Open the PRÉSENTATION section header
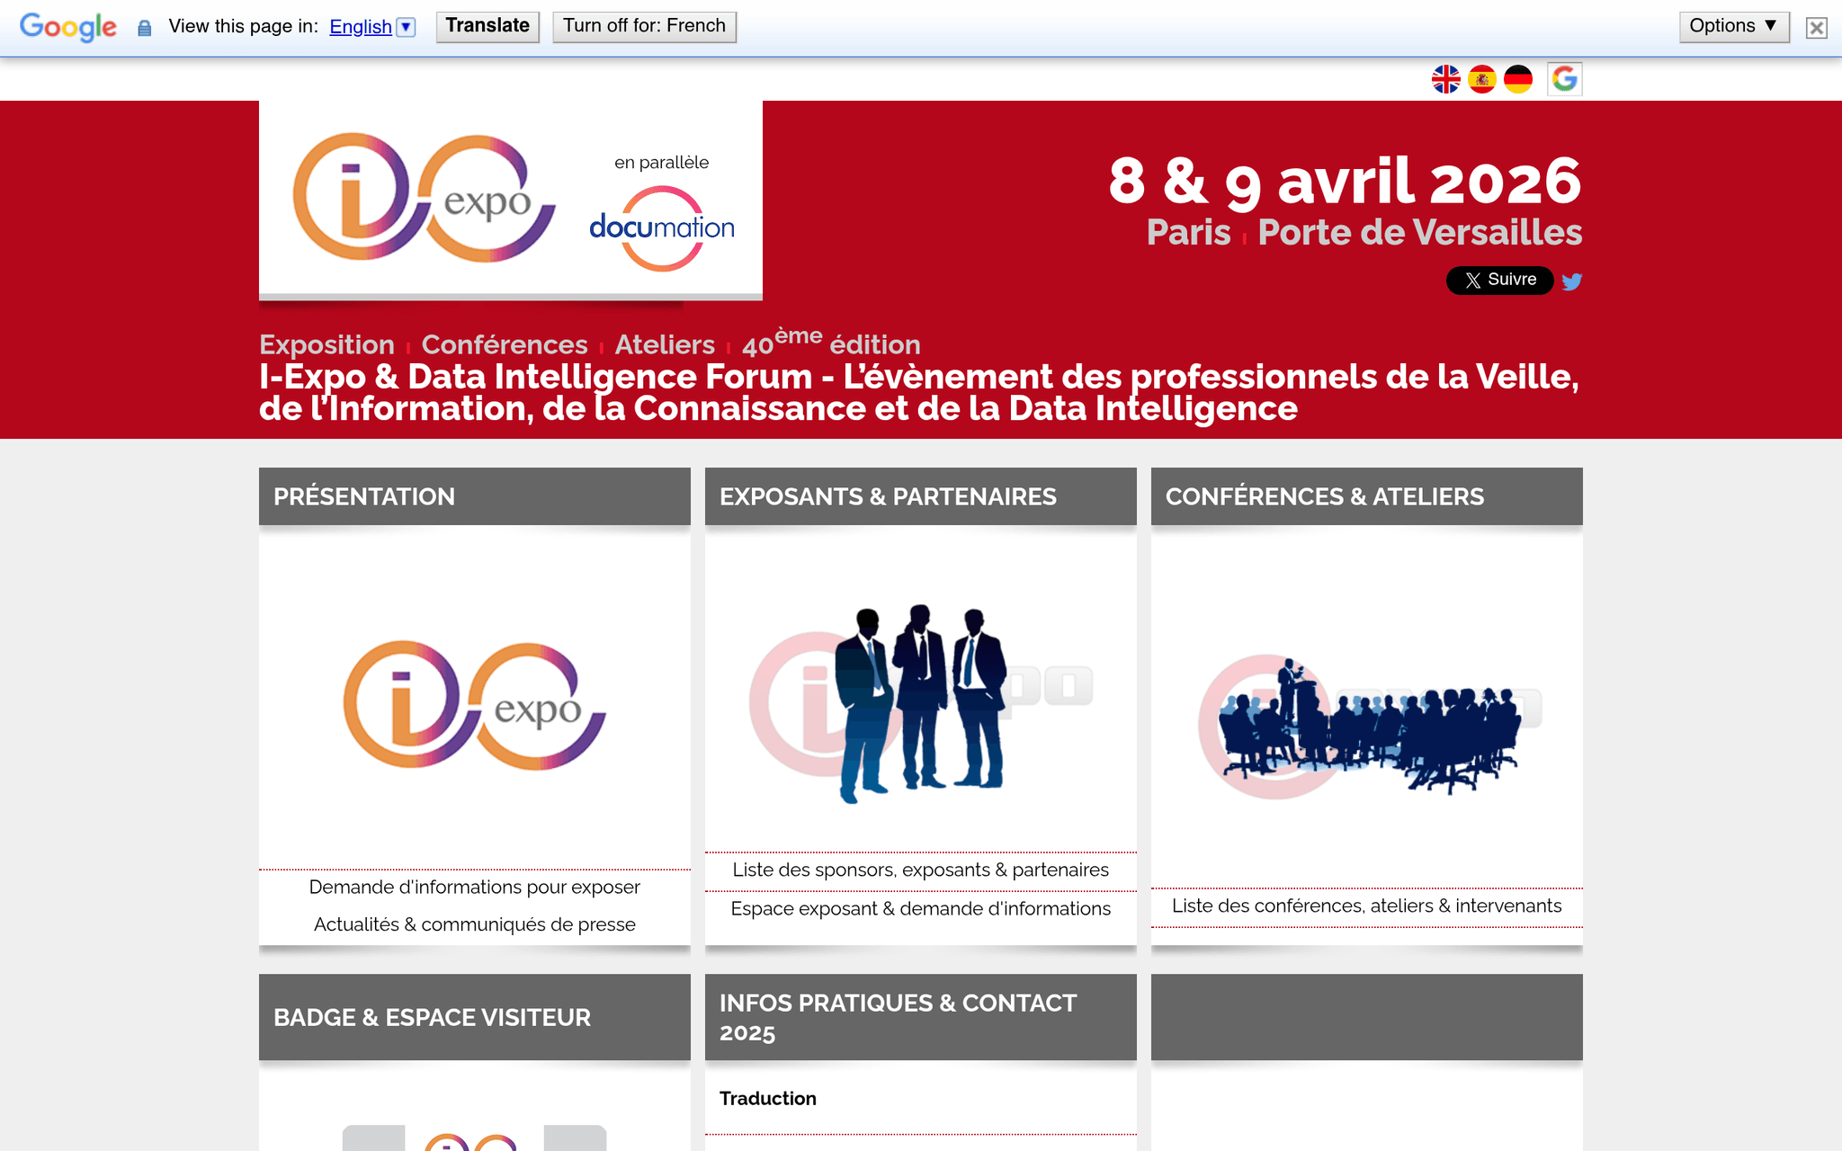 coord(475,496)
